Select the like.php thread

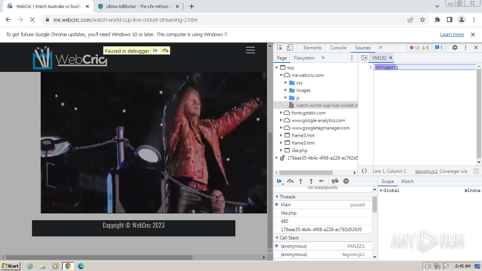[322, 213]
